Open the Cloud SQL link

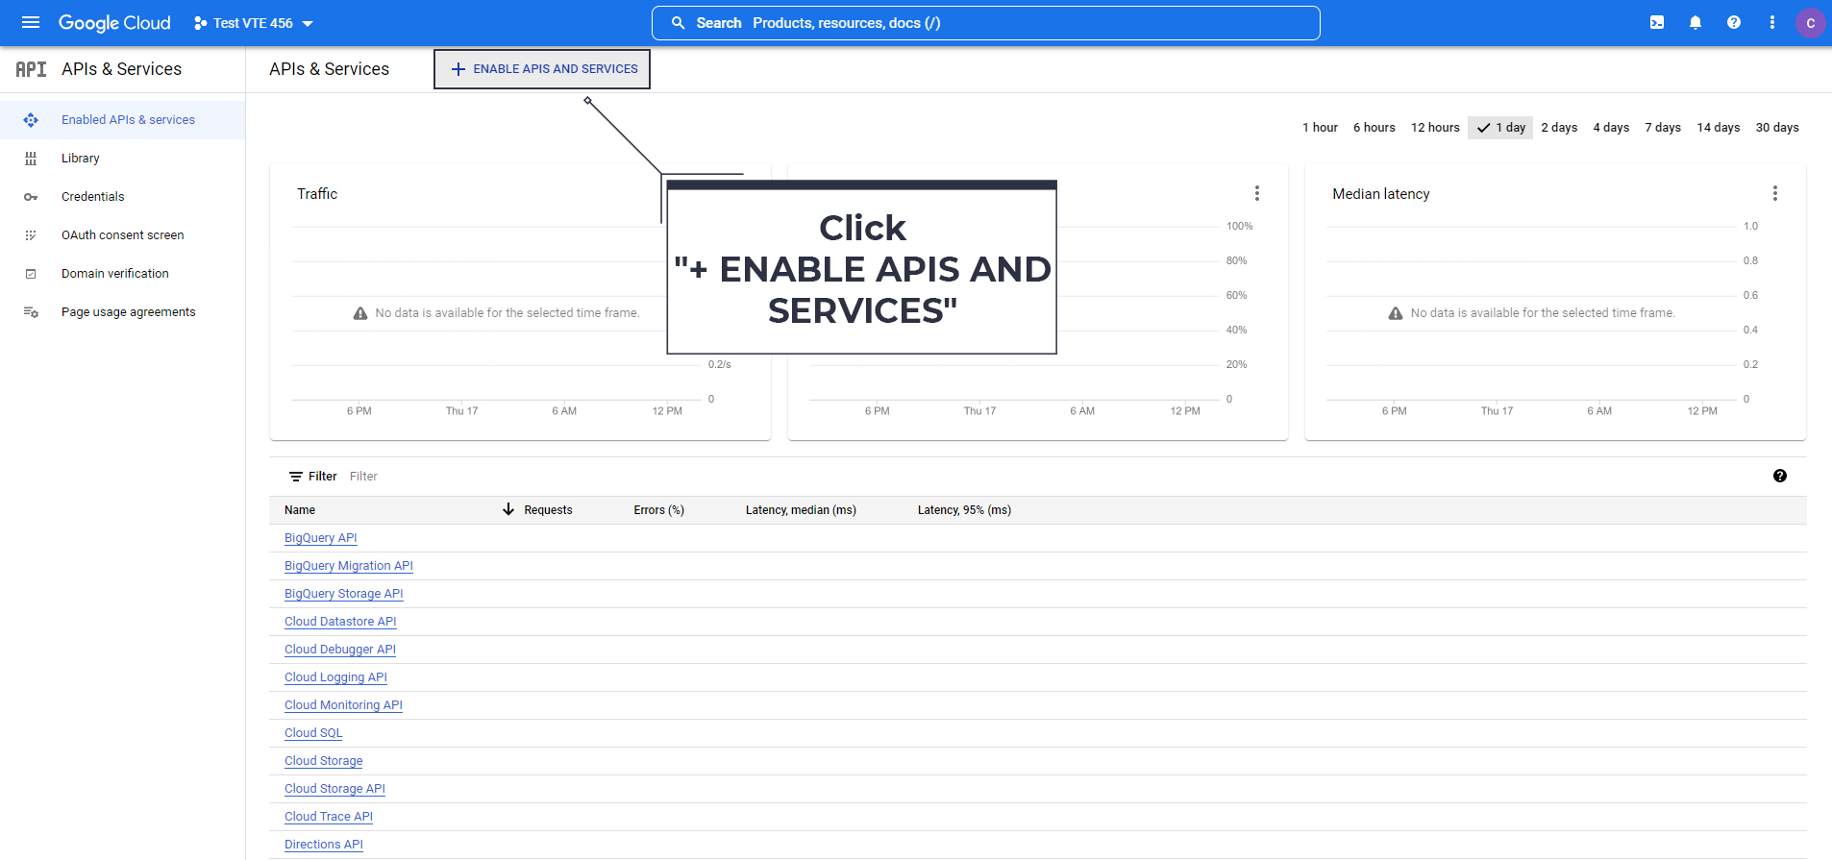point(313,733)
